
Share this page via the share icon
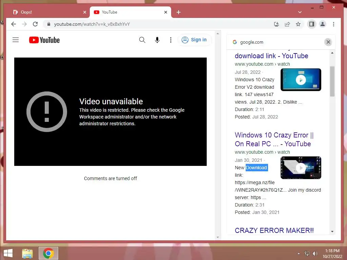click(287, 24)
